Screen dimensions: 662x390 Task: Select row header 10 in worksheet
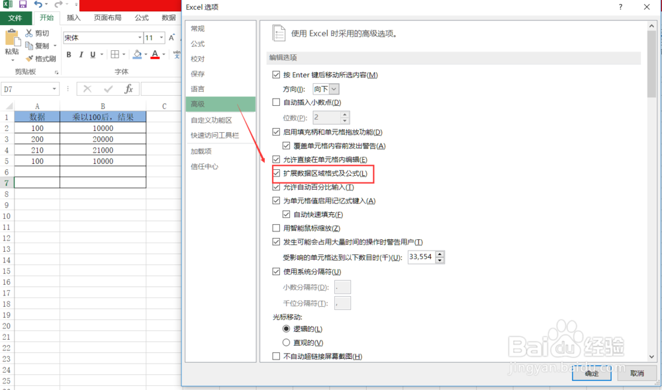click(x=7, y=216)
